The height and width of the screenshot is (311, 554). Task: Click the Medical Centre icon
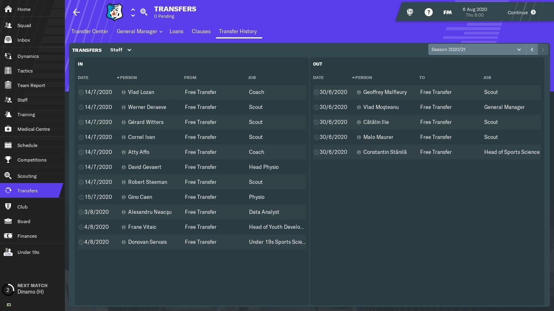pos(8,129)
